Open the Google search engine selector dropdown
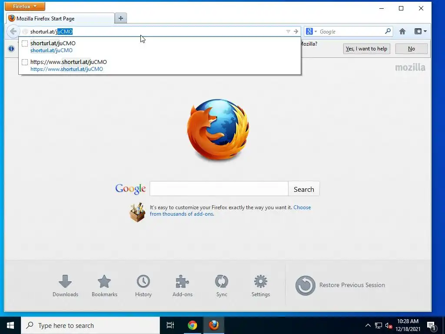Screen dimensions: 445x334 coord(311,31)
